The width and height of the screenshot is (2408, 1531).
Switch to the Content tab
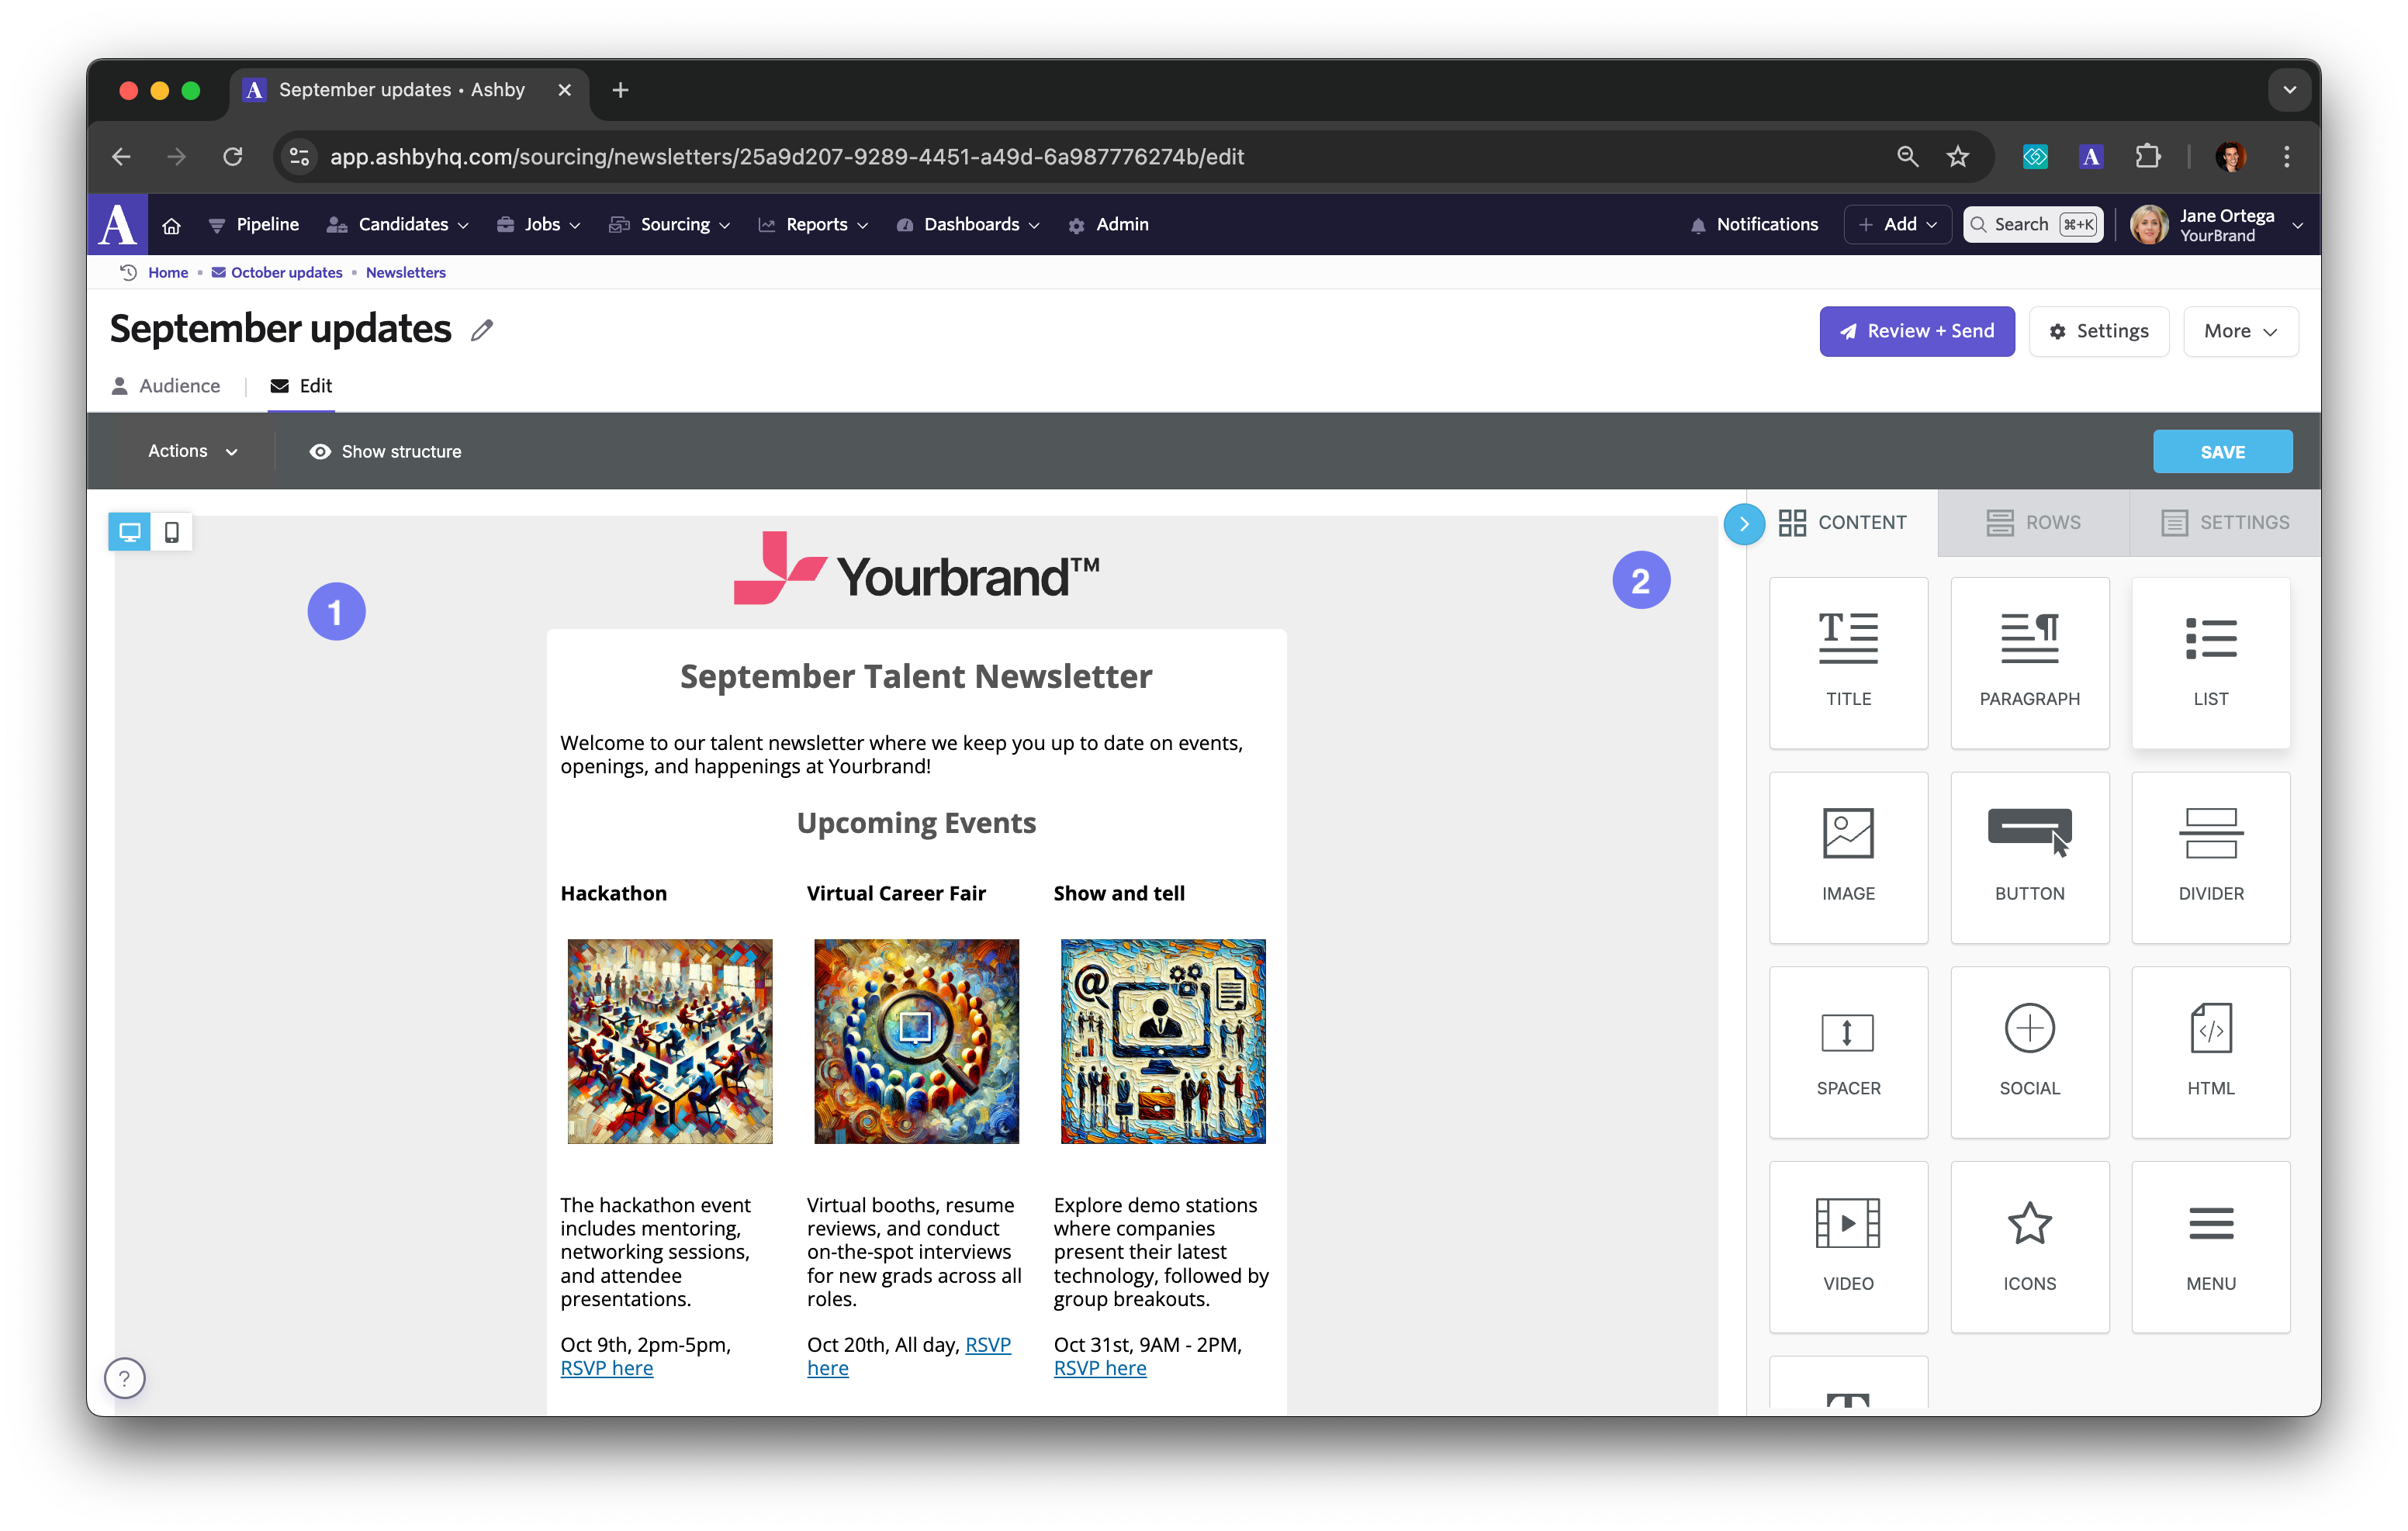[1843, 523]
